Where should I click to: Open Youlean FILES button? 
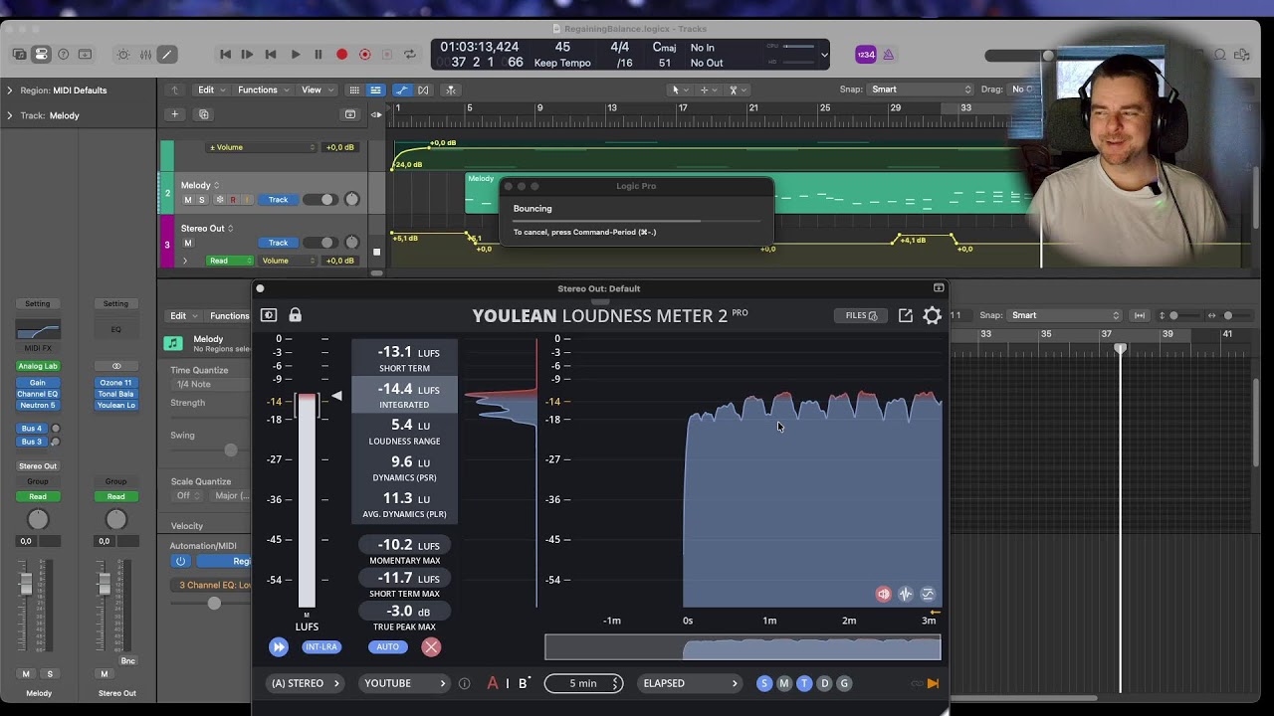pos(861,315)
